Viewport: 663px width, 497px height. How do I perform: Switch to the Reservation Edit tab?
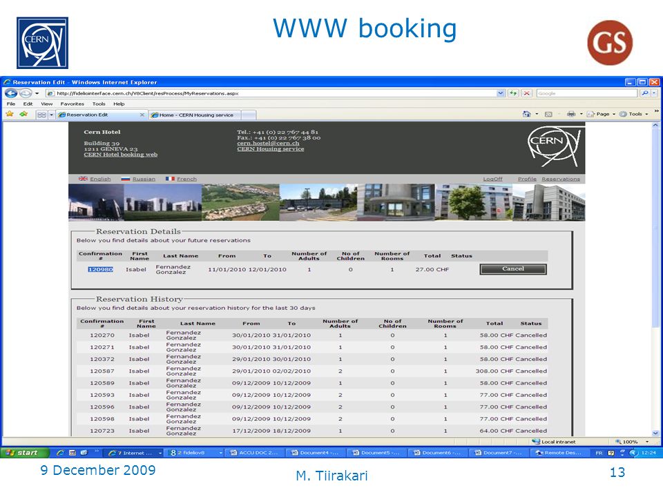tap(98, 115)
